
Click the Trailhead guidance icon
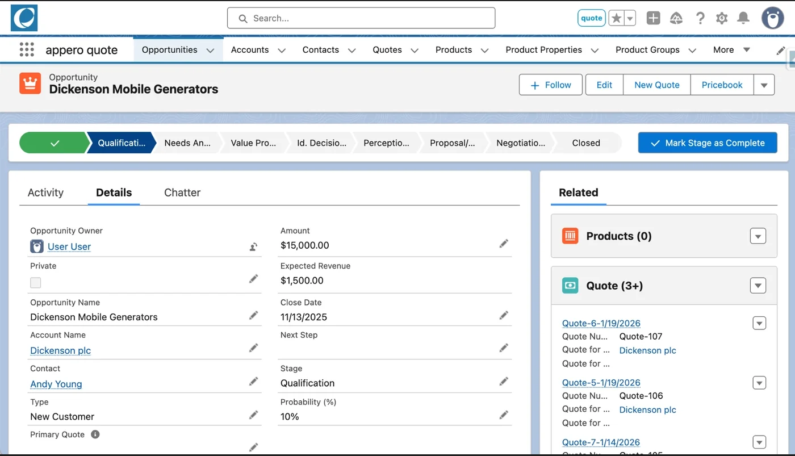(x=676, y=18)
